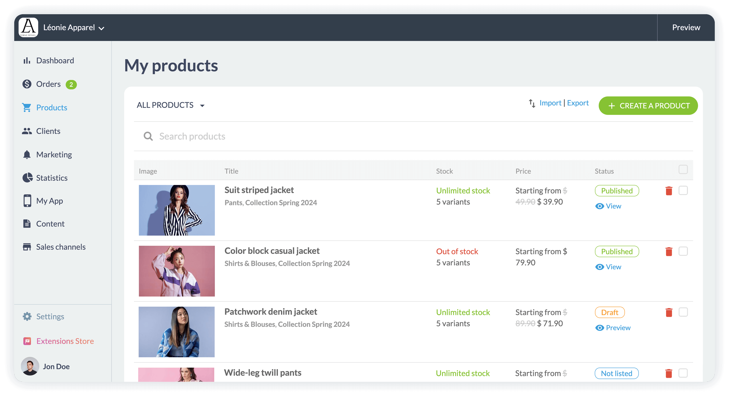Open Statistics with the pie chart icon
The height and width of the screenshot is (396, 729).
coord(27,178)
